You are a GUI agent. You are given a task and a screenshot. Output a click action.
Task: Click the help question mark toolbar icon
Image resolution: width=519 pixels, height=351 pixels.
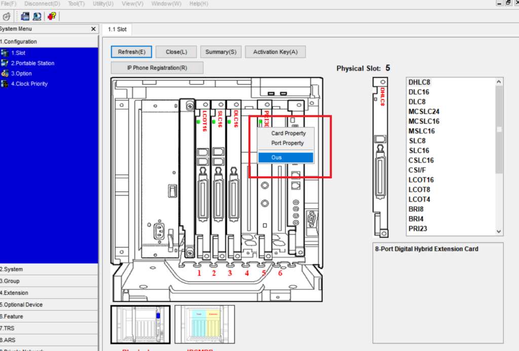click(51, 16)
